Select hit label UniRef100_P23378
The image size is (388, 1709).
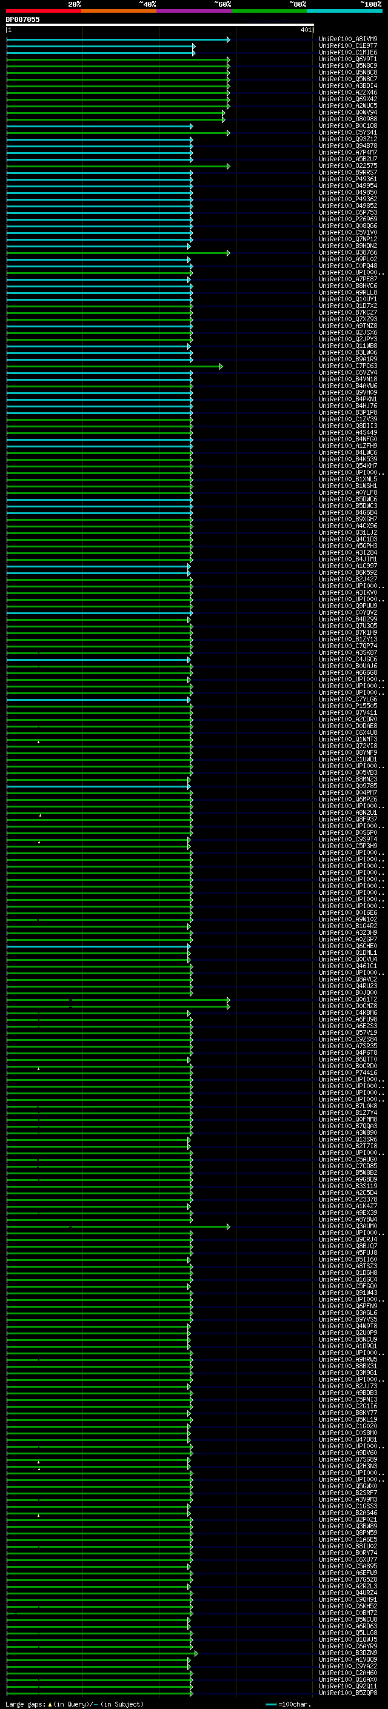pyautogui.click(x=348, y=1200)
